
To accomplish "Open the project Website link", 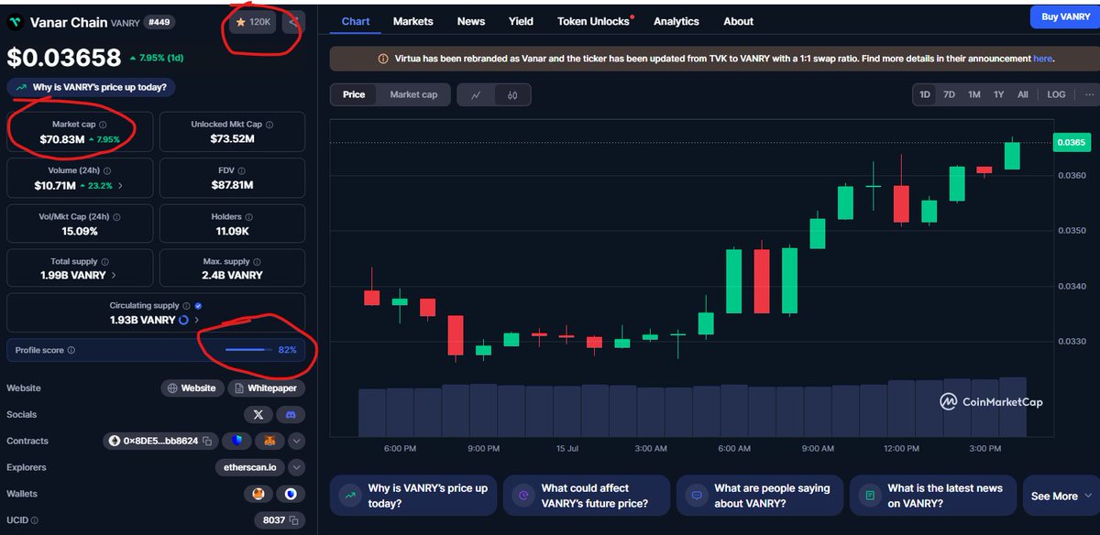I will (x=192, y=388).
